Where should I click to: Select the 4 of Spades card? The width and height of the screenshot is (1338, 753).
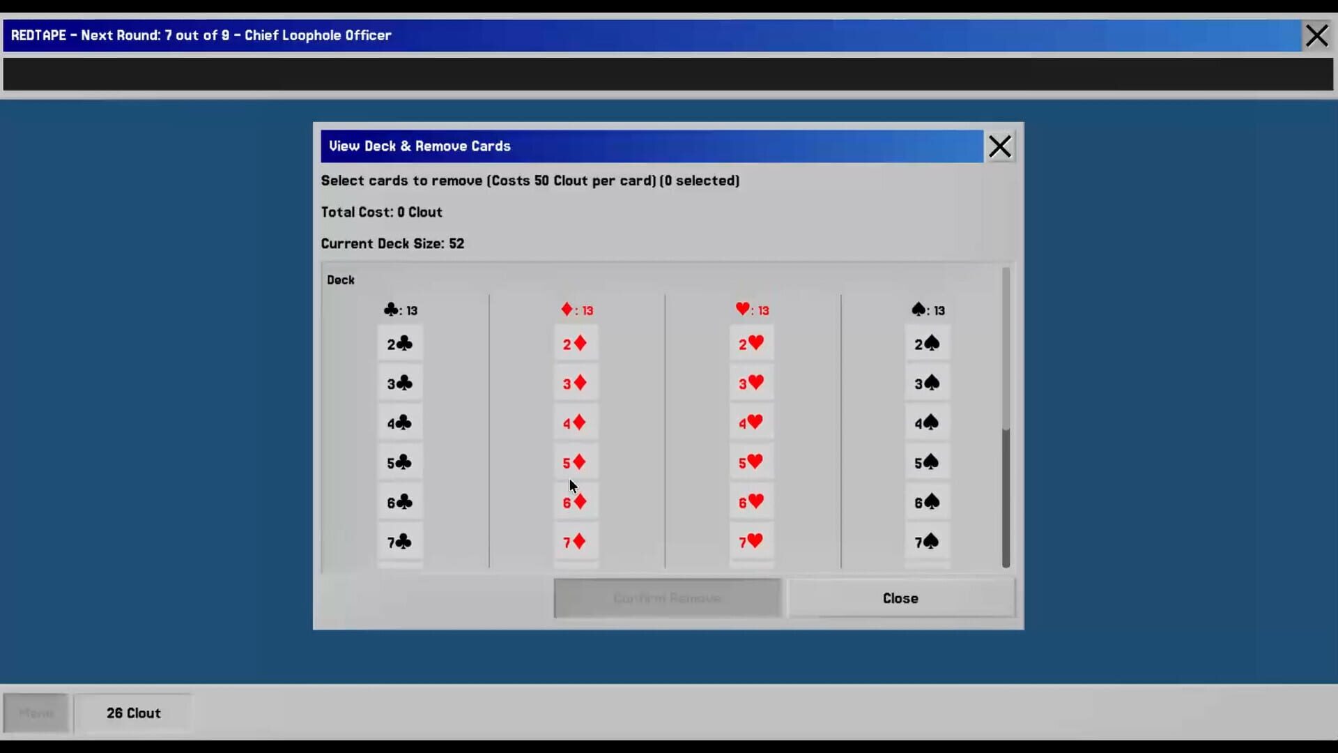pos(927,423)
